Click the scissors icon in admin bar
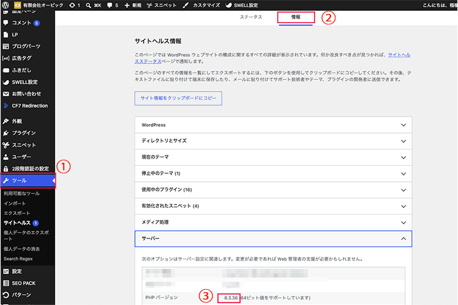 149,5
